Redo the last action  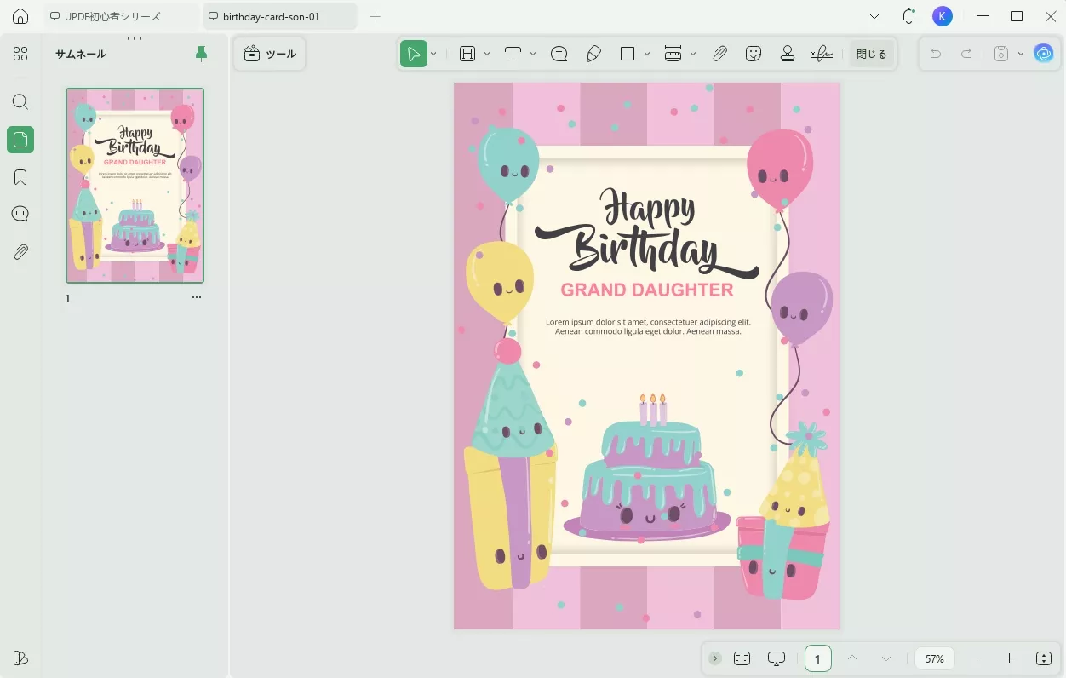(x=966, y=54)
